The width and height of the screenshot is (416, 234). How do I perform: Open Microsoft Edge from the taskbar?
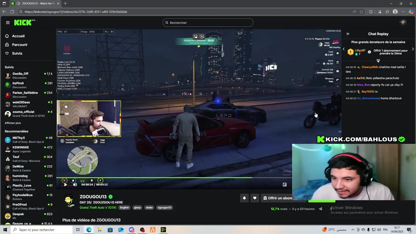tap(89, 230)
